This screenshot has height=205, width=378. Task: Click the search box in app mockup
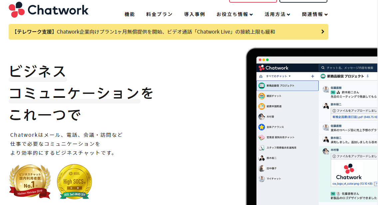pos(348,68)
